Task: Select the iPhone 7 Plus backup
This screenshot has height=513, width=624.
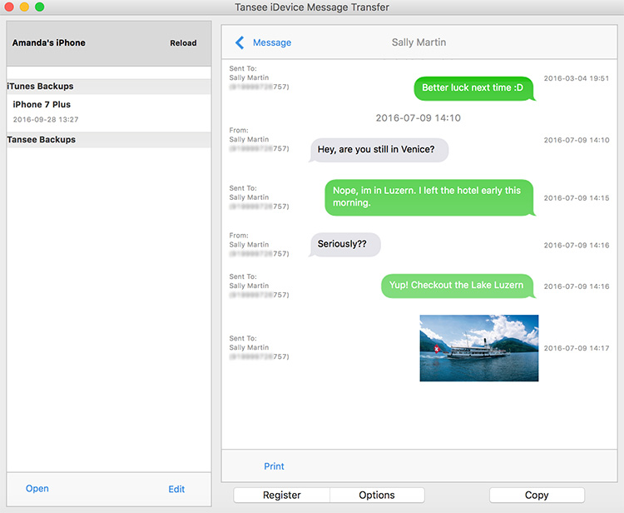Action: point(42,105)
